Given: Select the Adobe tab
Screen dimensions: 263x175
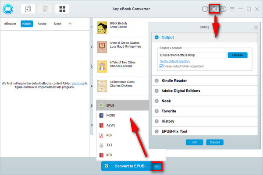Looking at the screenshot, I should tap(42, 24).
